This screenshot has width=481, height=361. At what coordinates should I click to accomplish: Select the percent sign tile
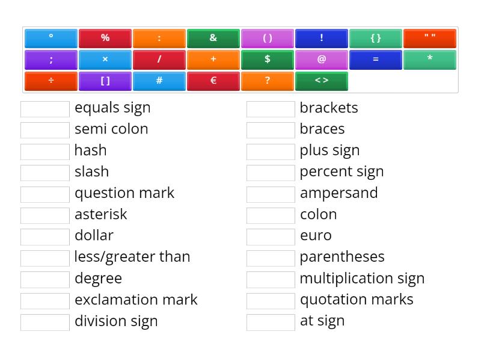tap(105, 38)
